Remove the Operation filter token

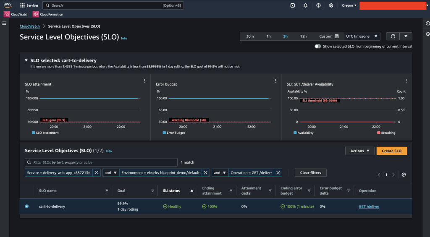click(278, 173)
